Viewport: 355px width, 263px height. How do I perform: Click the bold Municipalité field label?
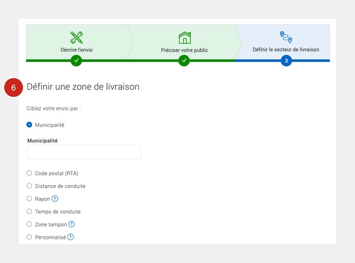43,141
